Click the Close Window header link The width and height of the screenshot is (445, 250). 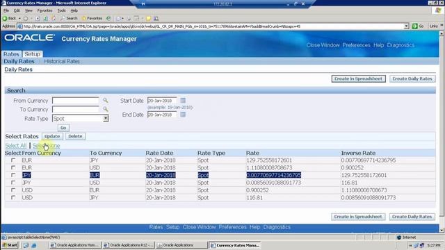pos(323,45)
